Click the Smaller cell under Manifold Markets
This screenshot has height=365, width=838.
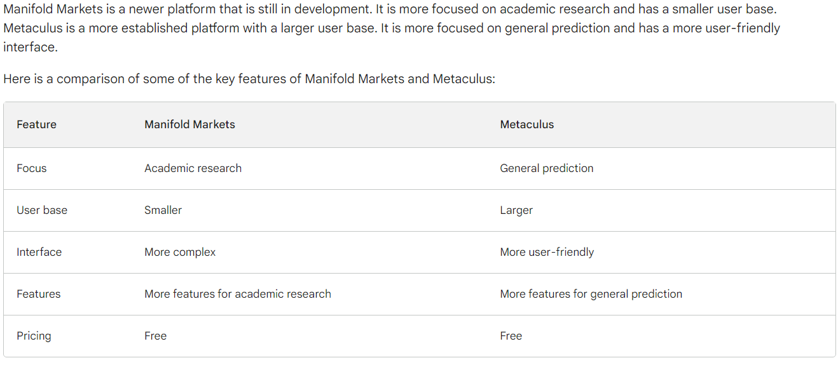163,210
